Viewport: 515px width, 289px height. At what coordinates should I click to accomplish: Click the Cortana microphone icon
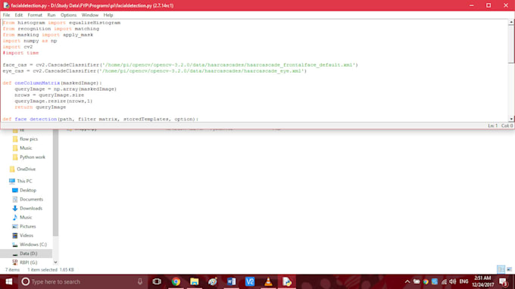coord(140,281)
